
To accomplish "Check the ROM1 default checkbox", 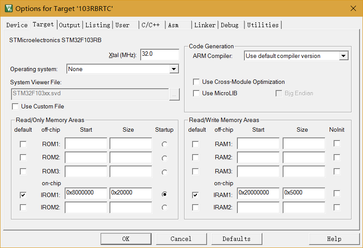I will tap(23, 144).
